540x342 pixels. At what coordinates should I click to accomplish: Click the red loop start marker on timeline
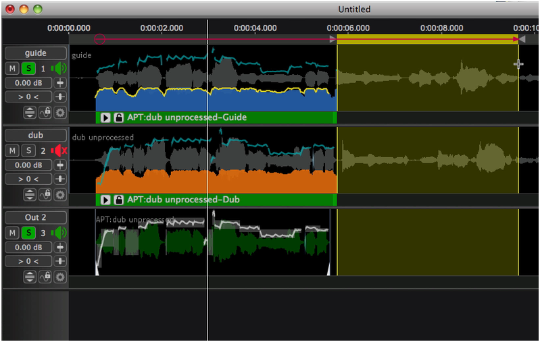[100, 39]
